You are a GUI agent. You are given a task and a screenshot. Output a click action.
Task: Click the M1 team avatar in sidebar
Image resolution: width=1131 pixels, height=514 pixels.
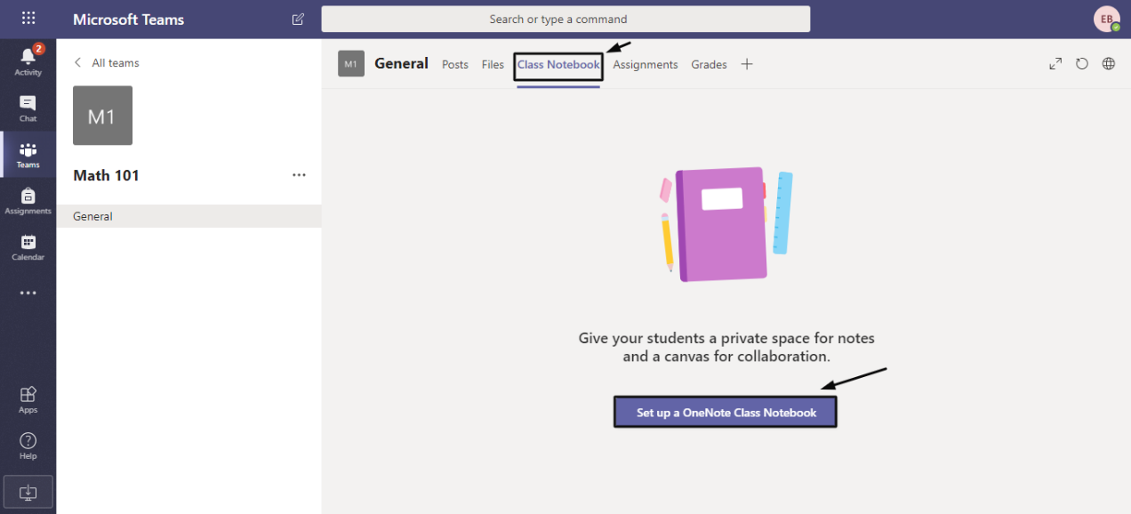click(102, 116)
